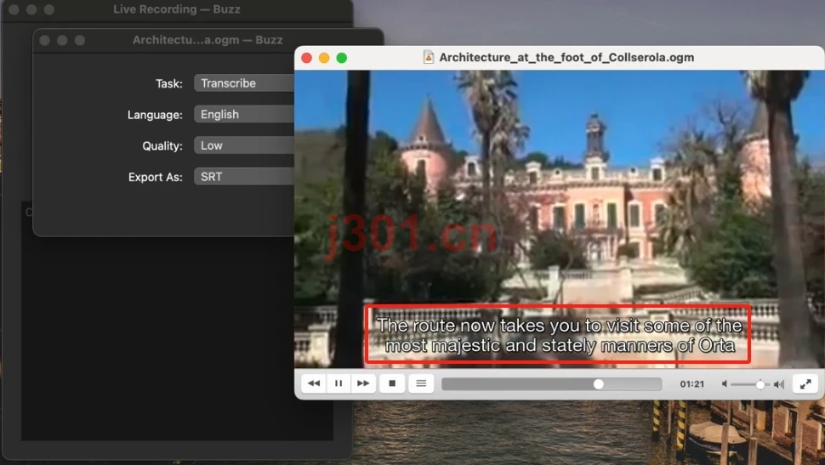Open the playlist menu icon
Screen dimensions: 825x465
[421, 383]
